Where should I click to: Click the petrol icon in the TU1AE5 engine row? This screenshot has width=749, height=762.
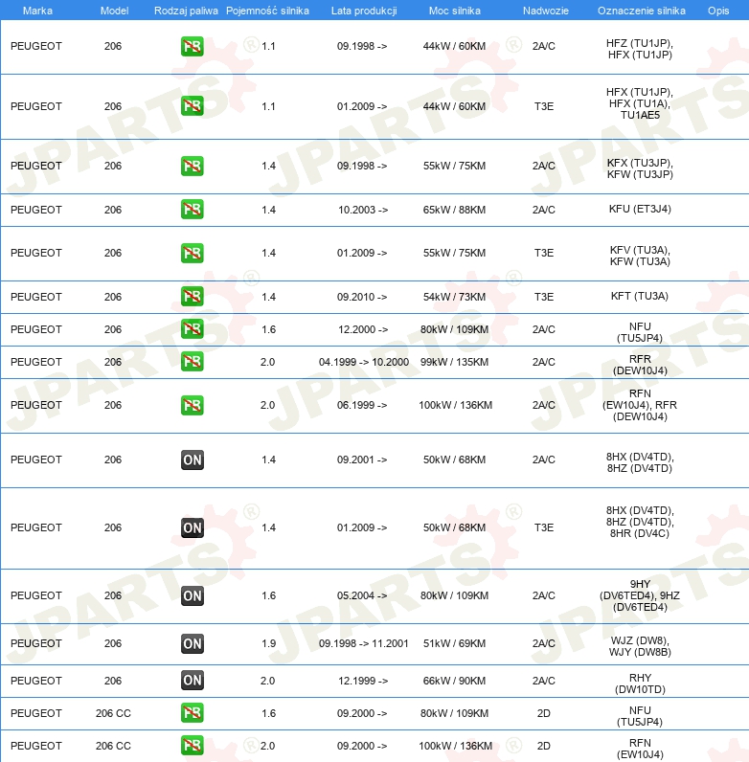pyautogui.click(x=193, y=106)
